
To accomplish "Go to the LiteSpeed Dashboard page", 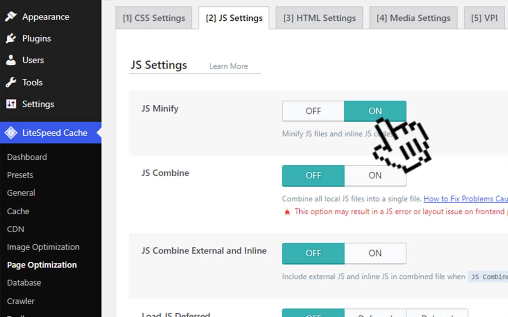I will point(27,157).
